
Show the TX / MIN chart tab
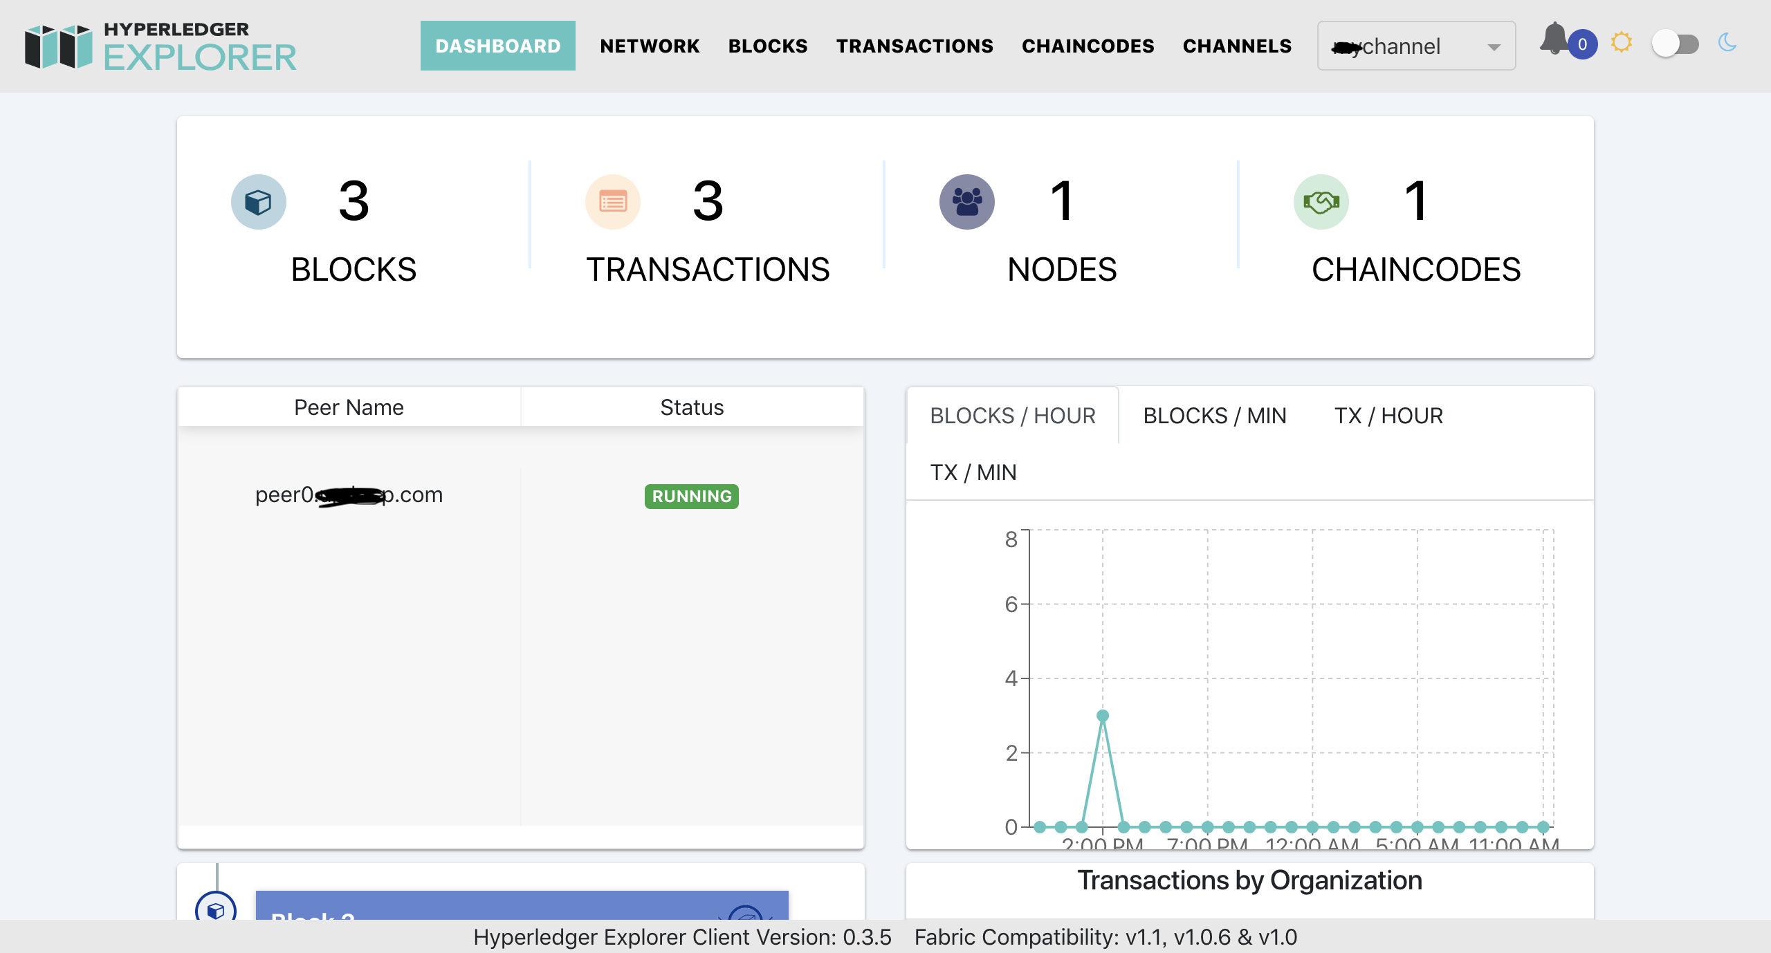pos(973,472)
